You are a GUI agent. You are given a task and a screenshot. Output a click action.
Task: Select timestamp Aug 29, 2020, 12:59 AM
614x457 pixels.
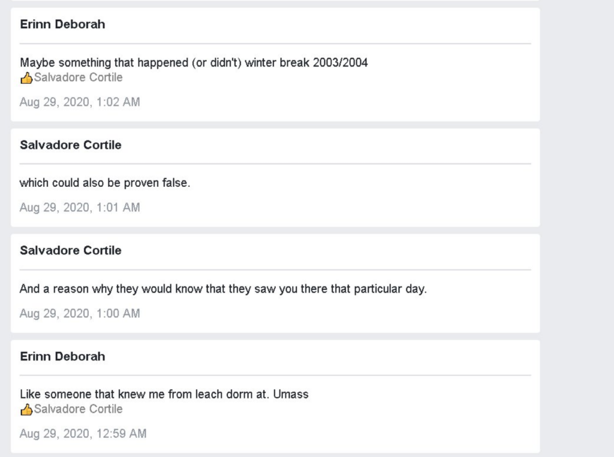pos(83,434)
